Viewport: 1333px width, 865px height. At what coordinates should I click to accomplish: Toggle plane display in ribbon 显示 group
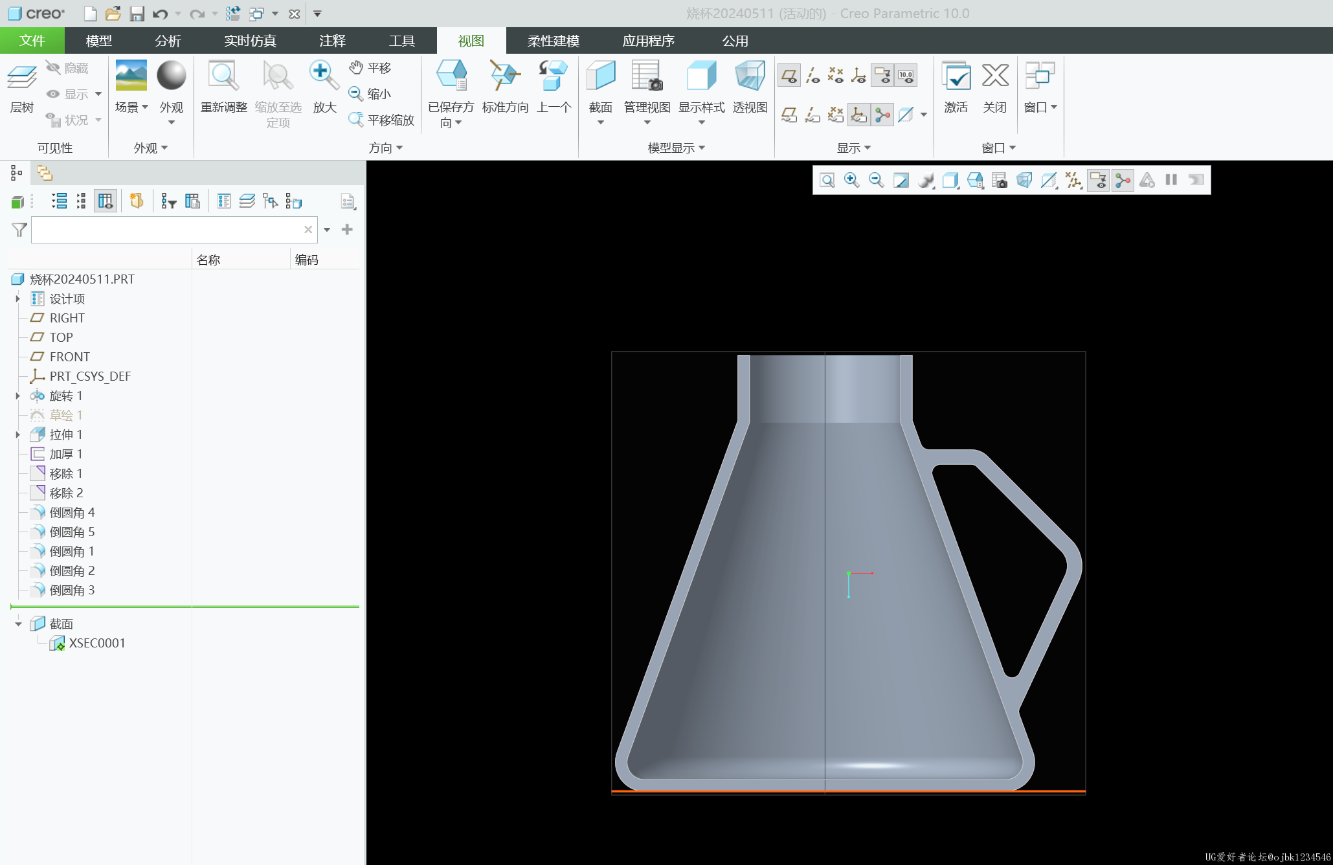click(x=789, y=76)
